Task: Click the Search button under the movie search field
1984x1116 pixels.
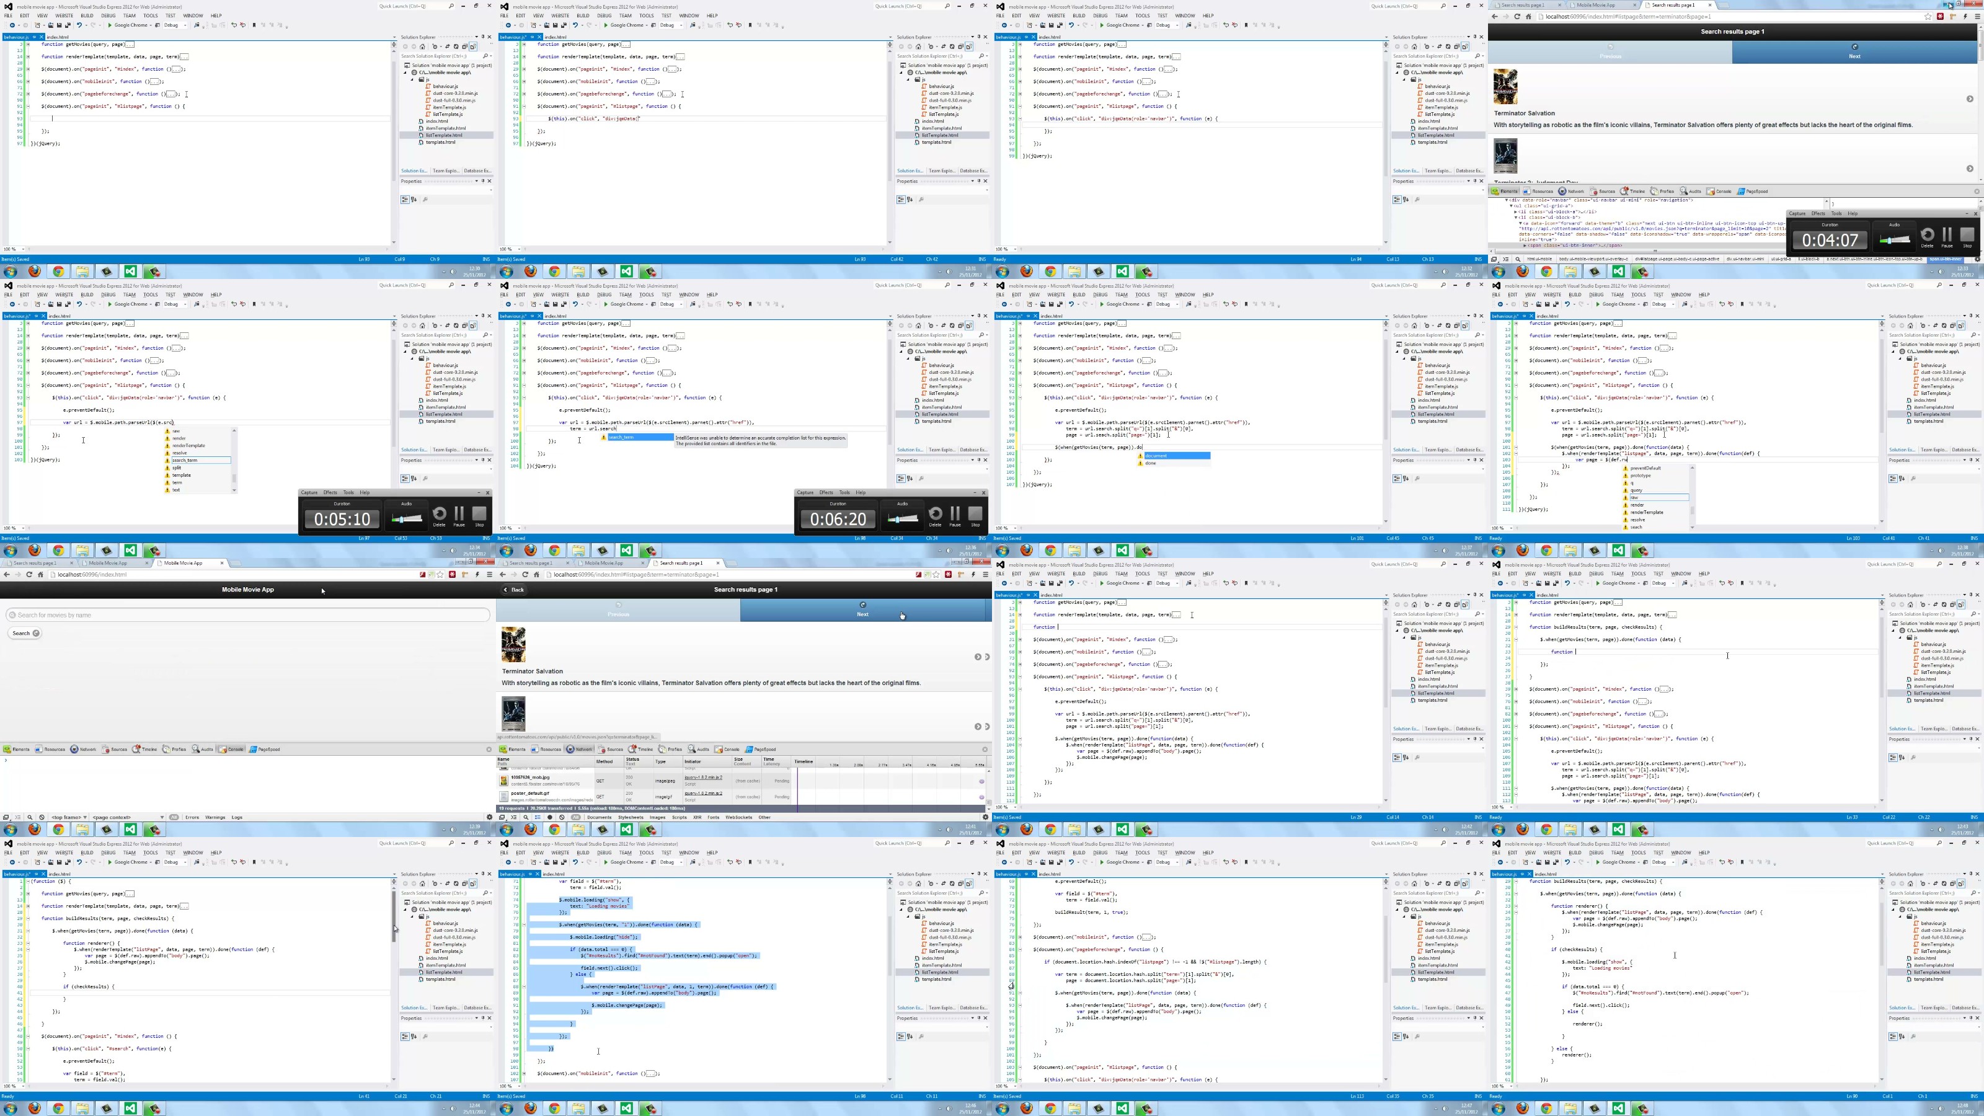Action: (25, 633)
